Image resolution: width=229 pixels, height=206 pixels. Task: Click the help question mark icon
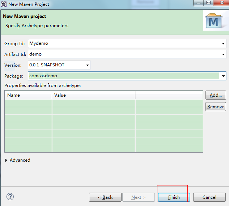point(10,197)
